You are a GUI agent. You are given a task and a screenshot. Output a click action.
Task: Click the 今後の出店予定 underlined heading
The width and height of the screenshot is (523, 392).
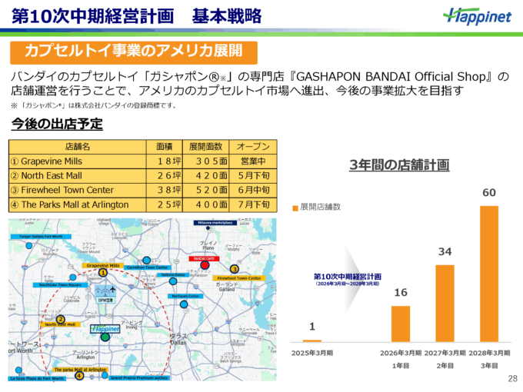pyautogui.click(x=56, y=124)
